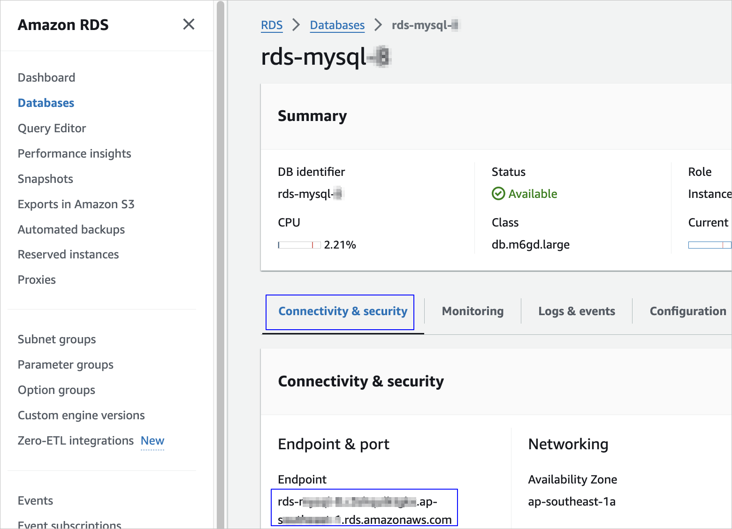
Task: Click the sidebar vertical scrollbar
Action: 221,263
